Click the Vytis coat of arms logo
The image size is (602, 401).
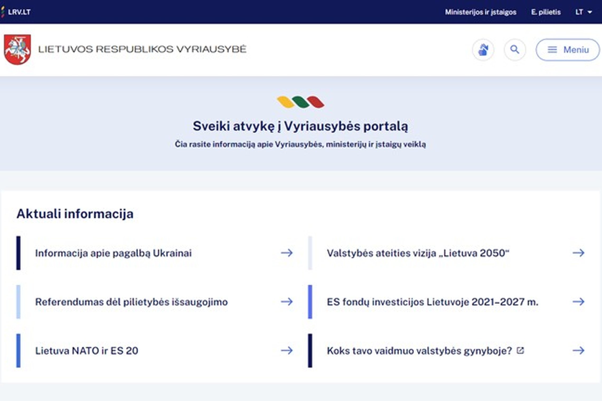click(x=17, y=50)
